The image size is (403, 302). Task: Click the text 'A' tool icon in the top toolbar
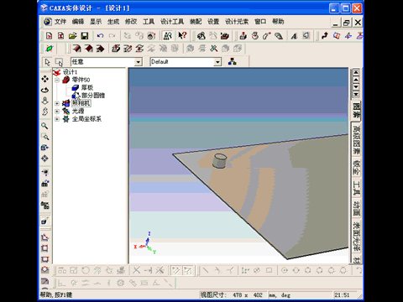coord(294,36)
